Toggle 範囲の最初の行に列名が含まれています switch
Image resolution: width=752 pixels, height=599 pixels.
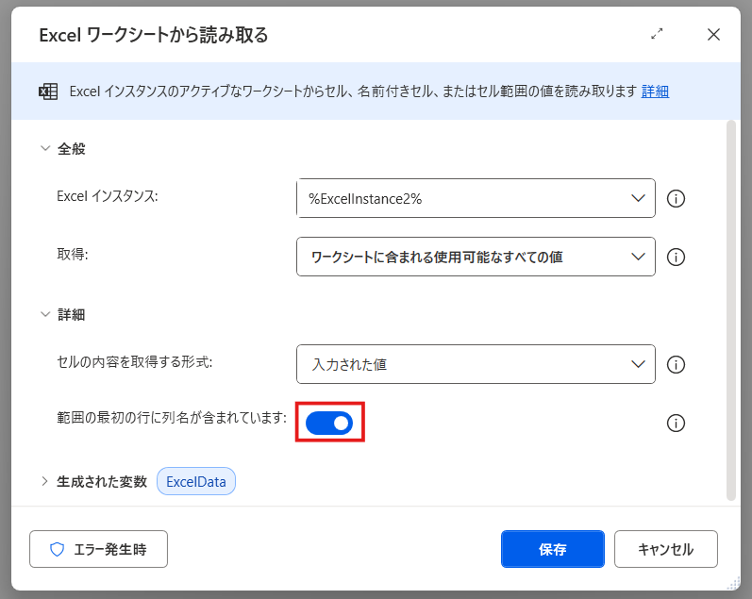click(329, 423)
